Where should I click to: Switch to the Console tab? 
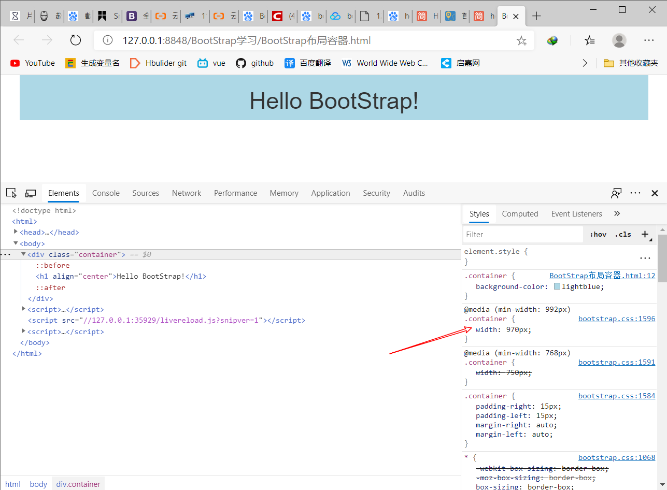[106, 193]
